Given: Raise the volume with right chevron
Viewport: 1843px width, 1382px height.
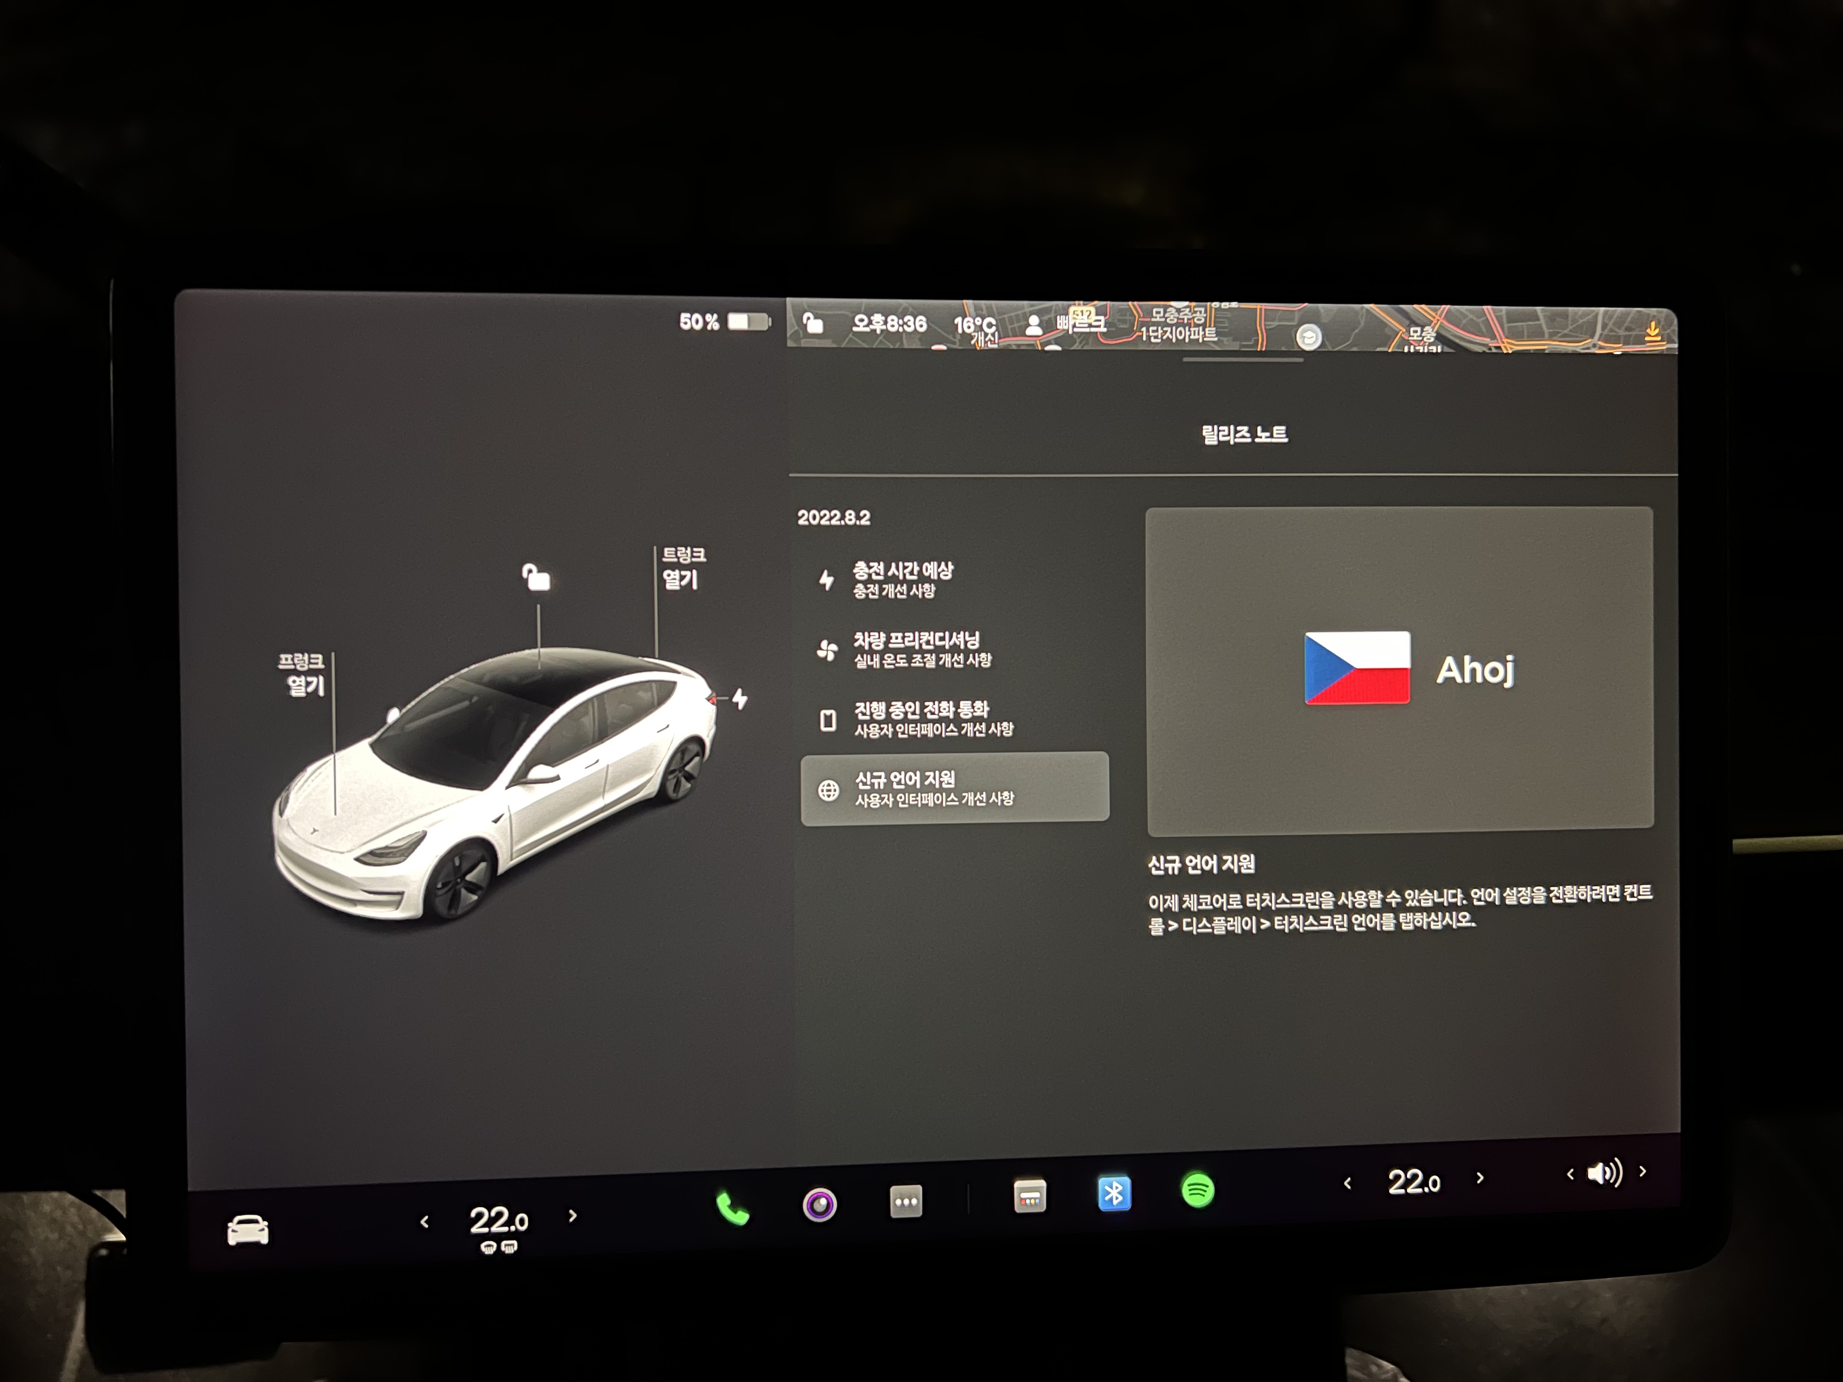Looking at the screenshot, I should pyautogui.click(x=1642, y=1170).
